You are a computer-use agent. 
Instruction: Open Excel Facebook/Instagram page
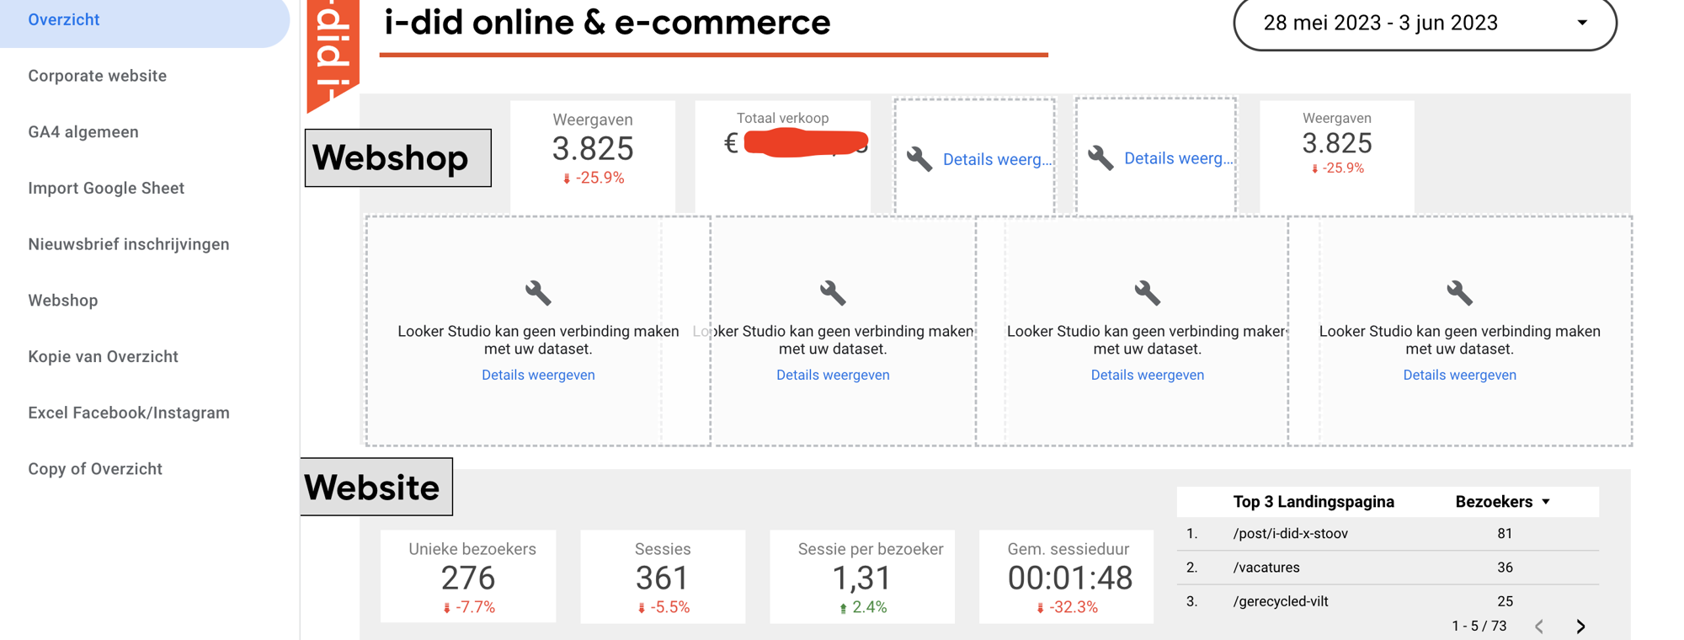129,413
